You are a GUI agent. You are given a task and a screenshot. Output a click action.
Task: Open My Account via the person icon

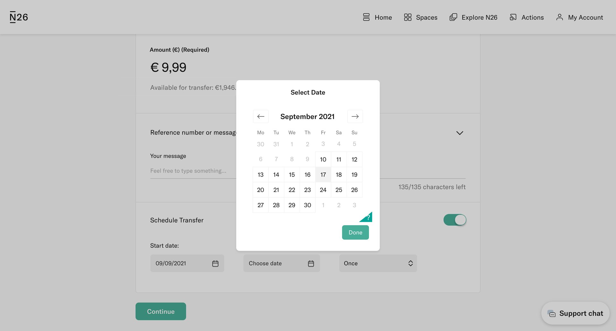pyautogui.click(x=560, y=17)
